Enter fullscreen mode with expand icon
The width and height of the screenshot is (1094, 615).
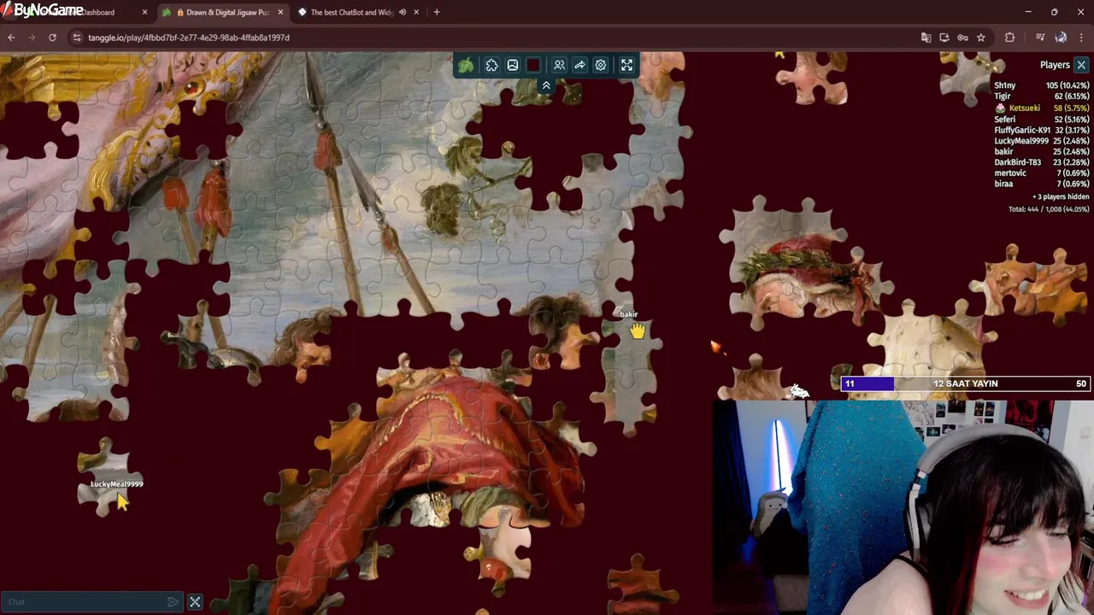pyautogui.click(x=626, y=66)
